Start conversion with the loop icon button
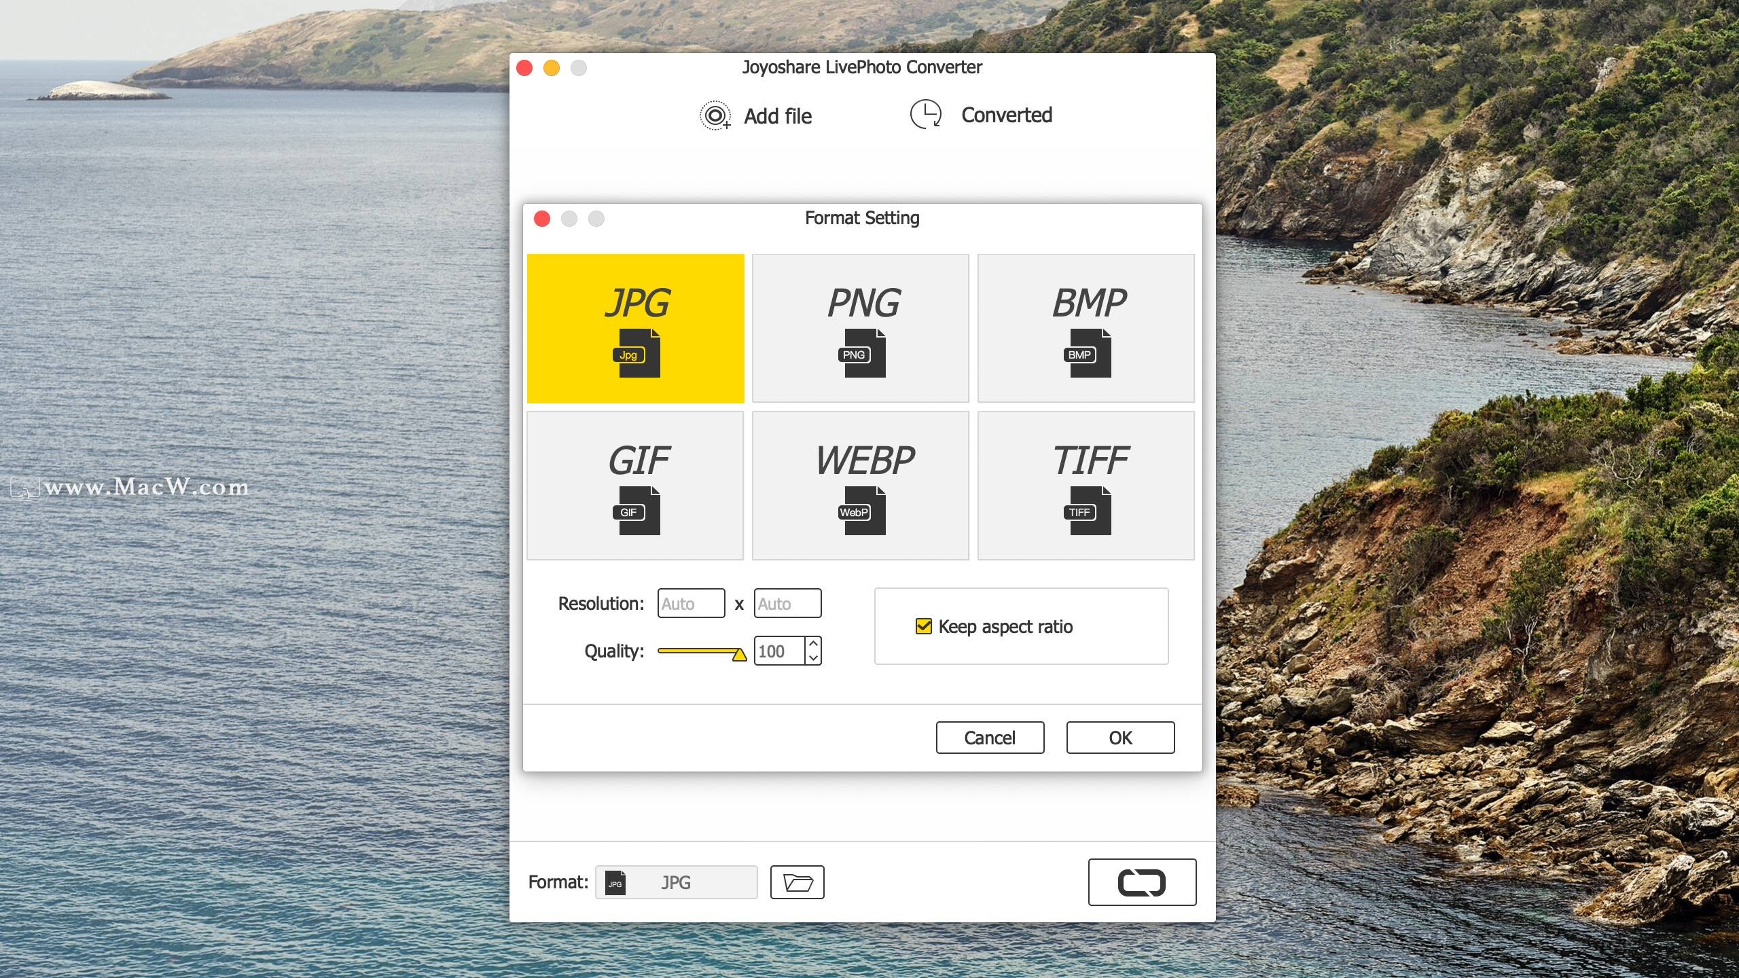Screen dimensions: 1739x978 pyautogui.click(x=1142, y=882)
